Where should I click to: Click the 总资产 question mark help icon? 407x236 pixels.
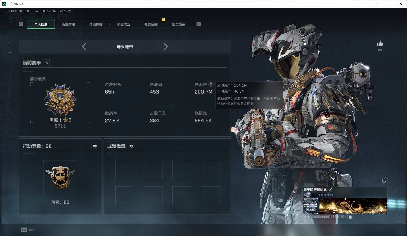(211, 84)
